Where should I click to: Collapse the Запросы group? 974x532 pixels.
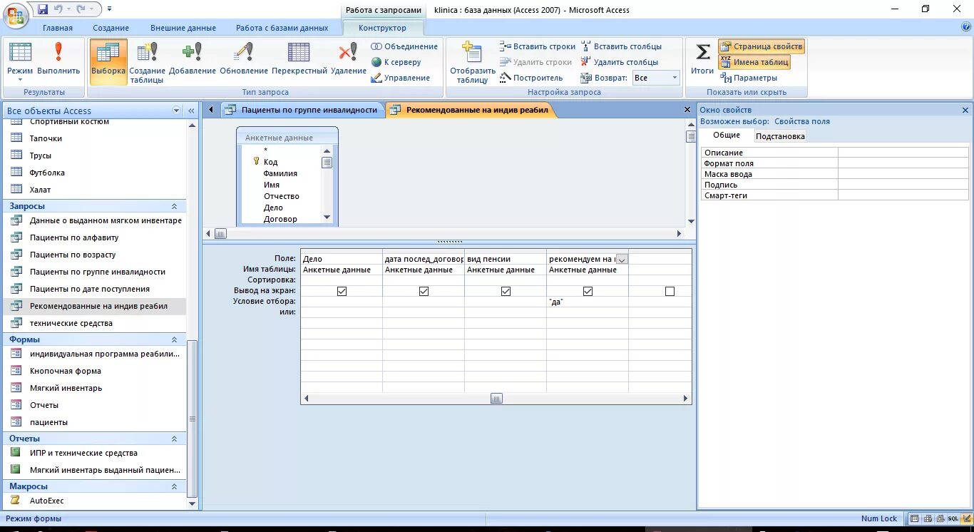[174, 206]
